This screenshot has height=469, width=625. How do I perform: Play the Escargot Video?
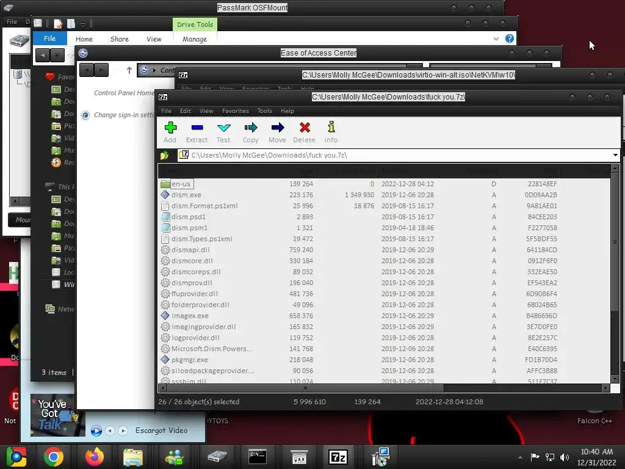[96, 431]
